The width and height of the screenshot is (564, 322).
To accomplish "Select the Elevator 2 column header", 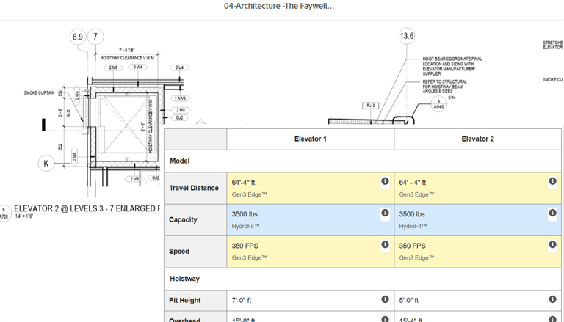I will (477, 139).
